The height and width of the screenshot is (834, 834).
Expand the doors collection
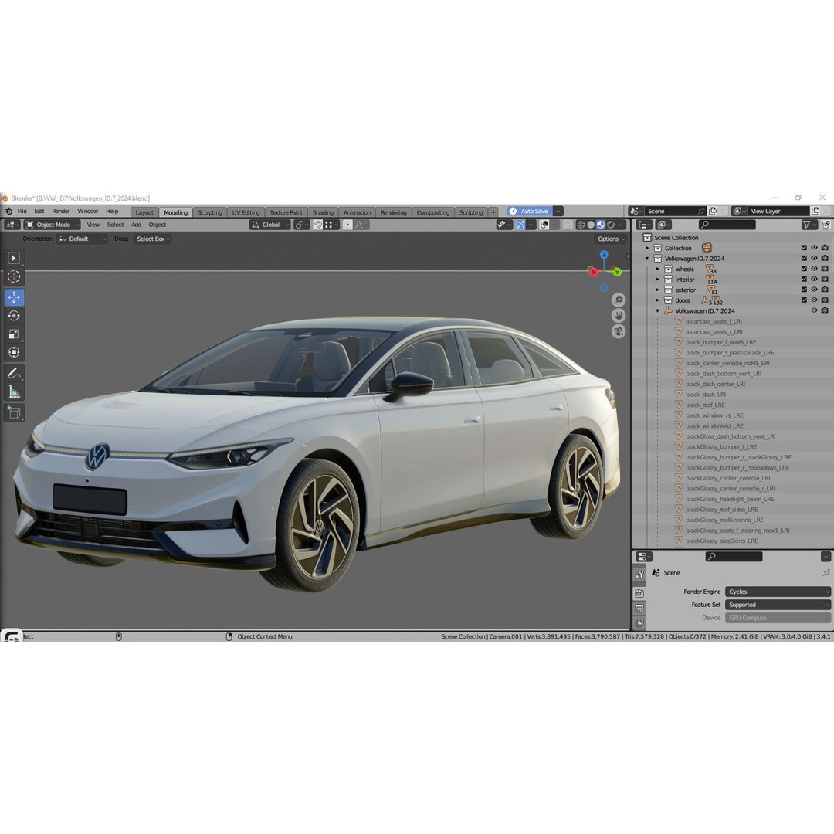point(657,300)
